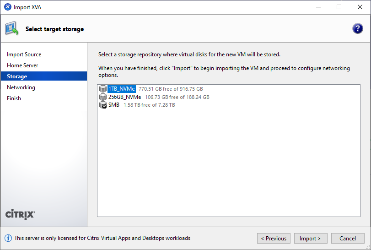
Task: Click the Citrix logo in sidebar
Action: 20,214
